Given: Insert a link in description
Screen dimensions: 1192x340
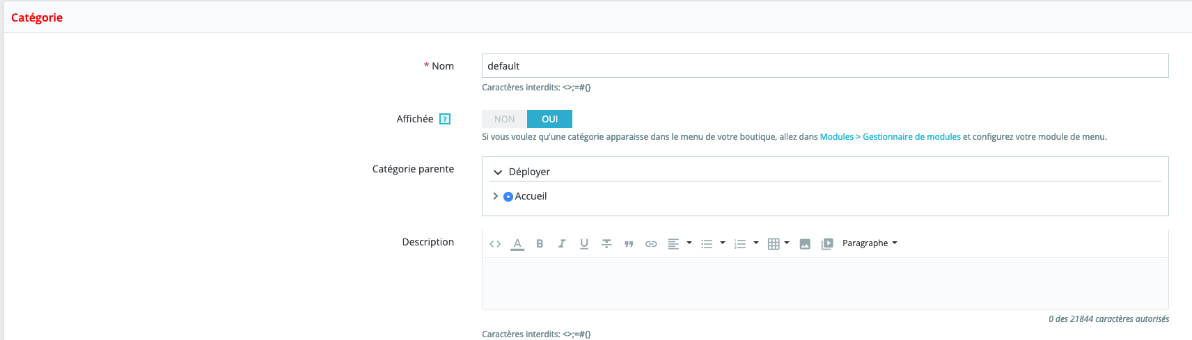Looking at the screenshot, I should [651, 244].
